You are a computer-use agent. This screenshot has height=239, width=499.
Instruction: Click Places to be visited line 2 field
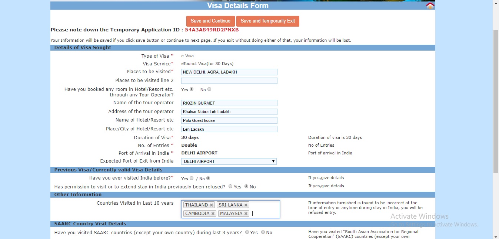click(229, 81)
